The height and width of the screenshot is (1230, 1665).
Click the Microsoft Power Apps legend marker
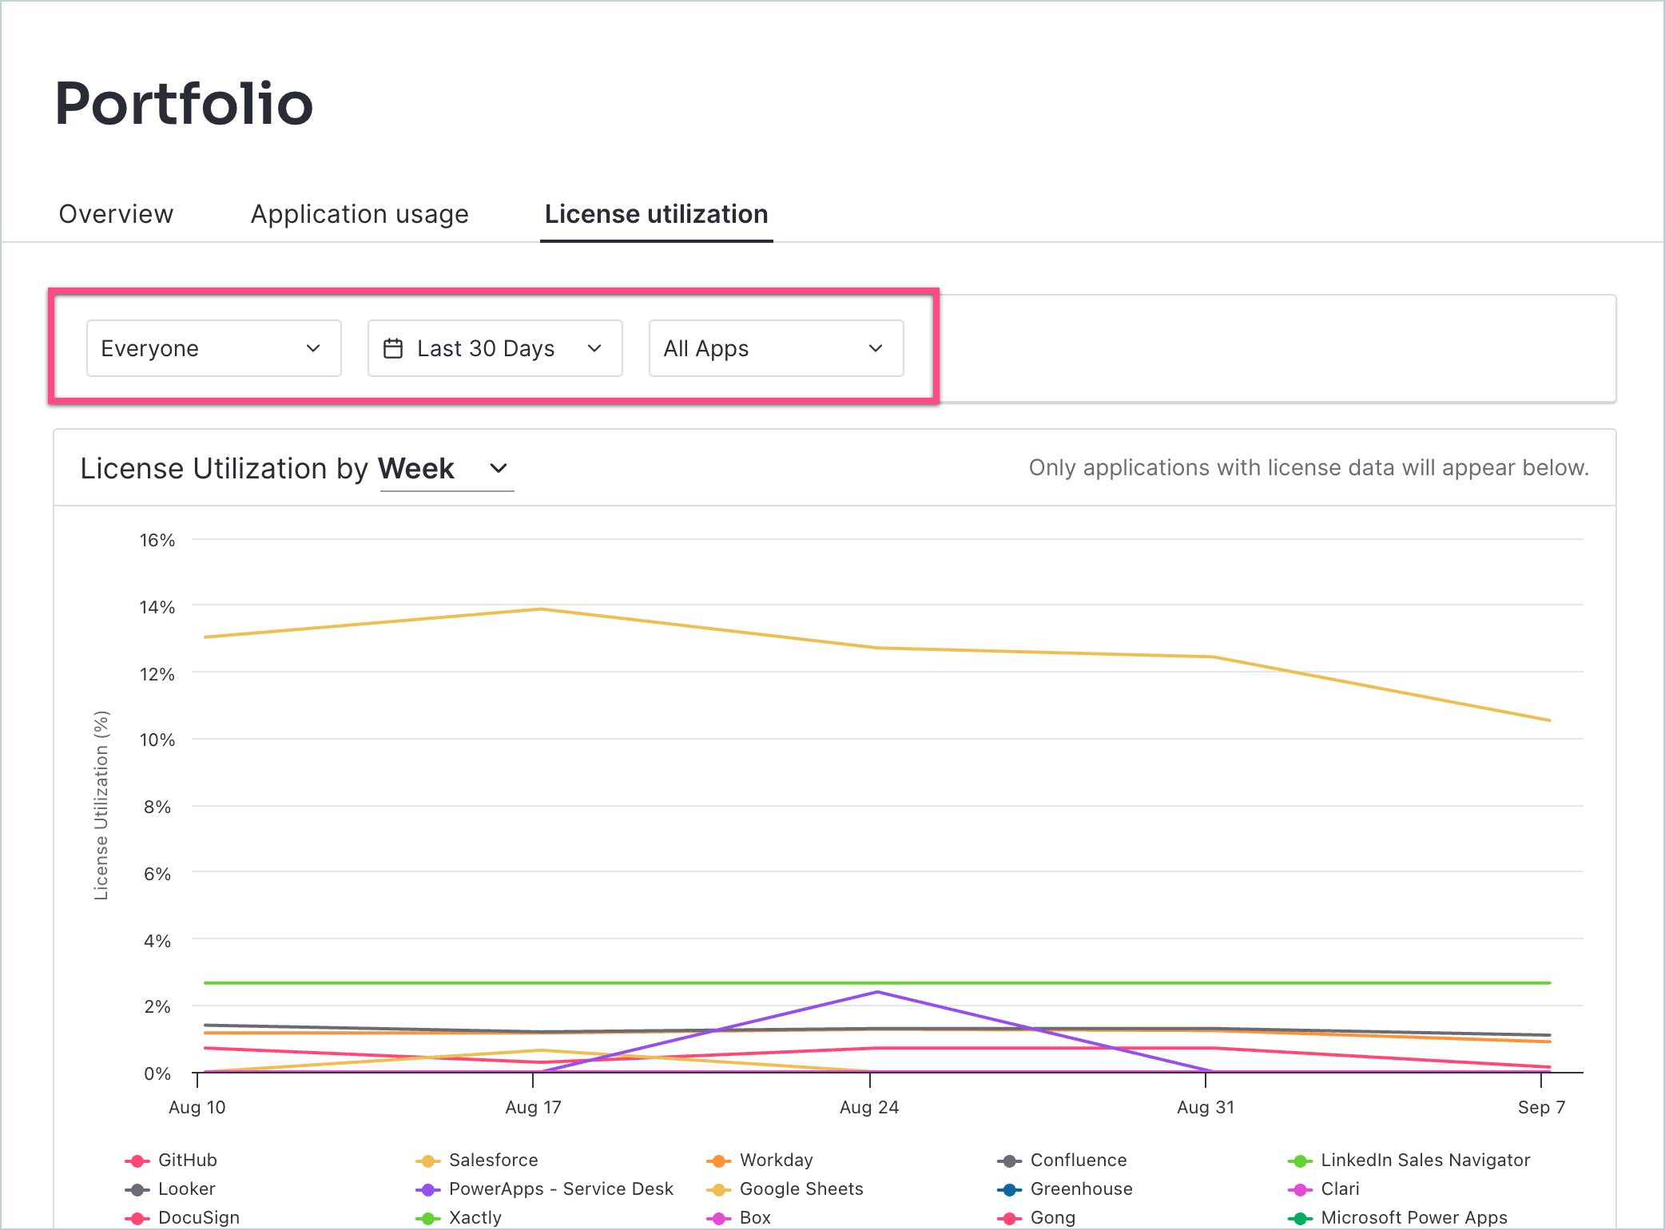1301,1216
